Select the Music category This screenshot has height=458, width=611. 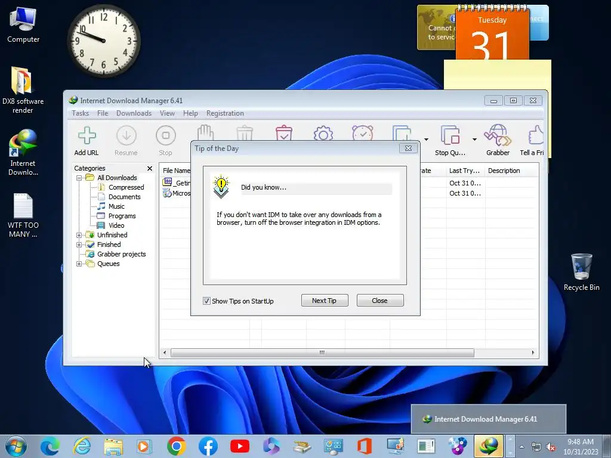[x=116, y=206]
